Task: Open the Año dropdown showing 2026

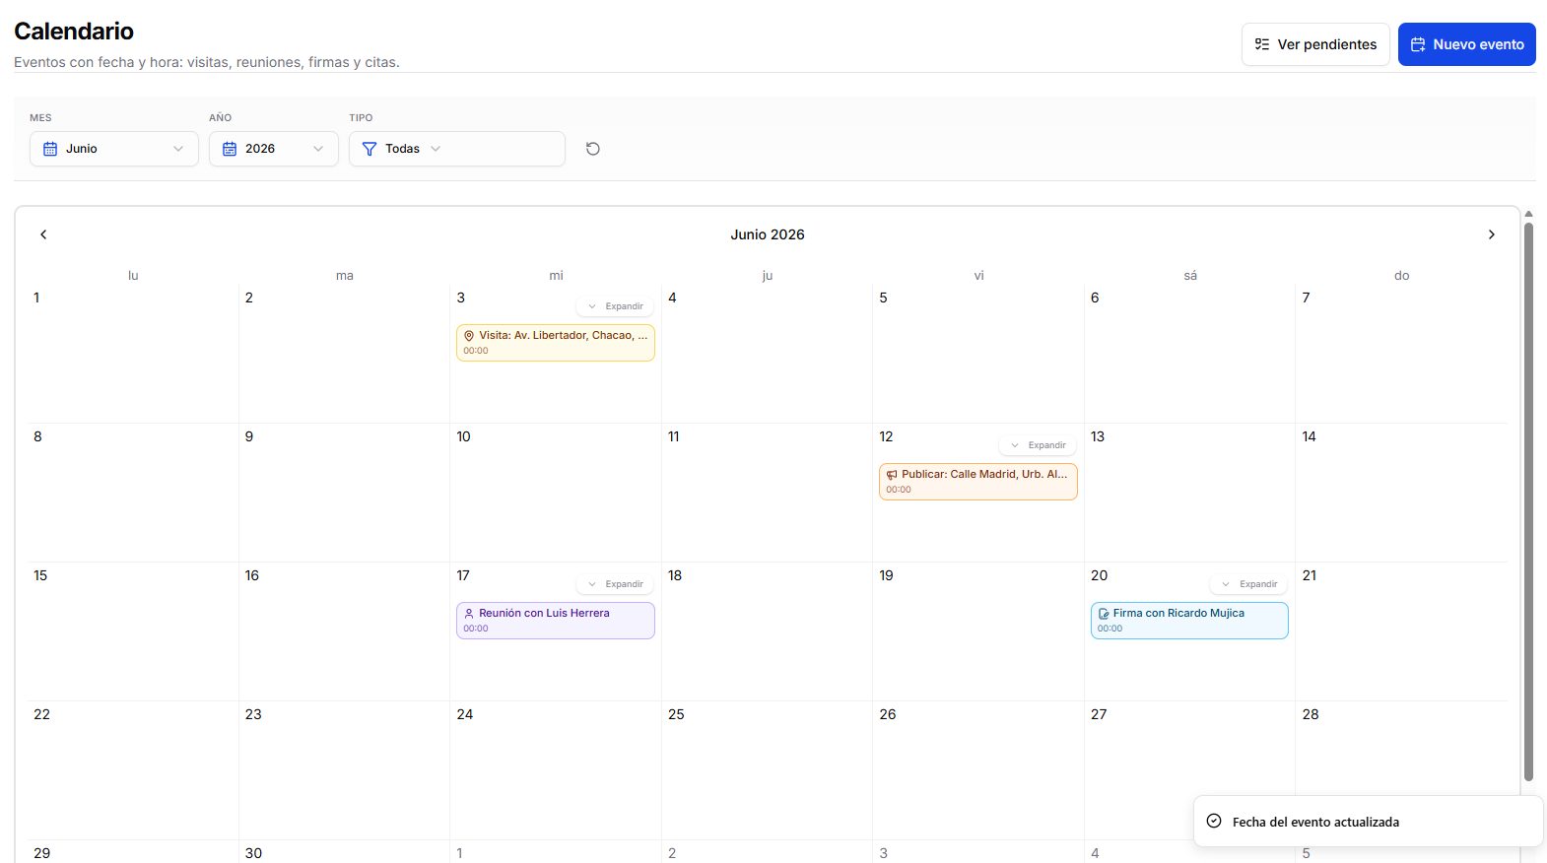Action: tap(274, 149)
